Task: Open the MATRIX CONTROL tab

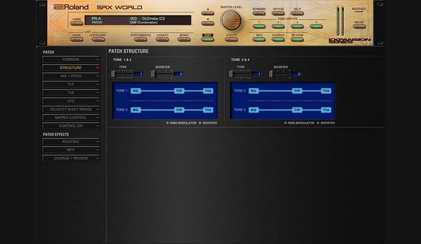Action: pyautogui.click(x=71, y=117)
